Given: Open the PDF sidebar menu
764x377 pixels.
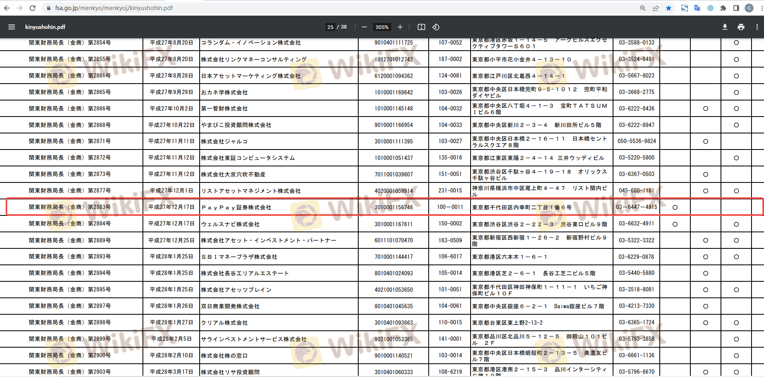Looking at the screenshot, I should [x=12, y=27].
